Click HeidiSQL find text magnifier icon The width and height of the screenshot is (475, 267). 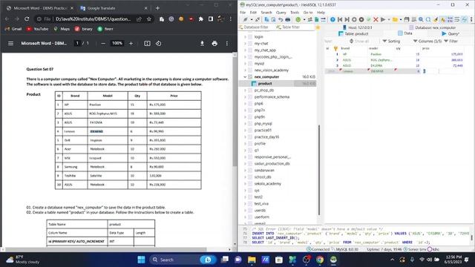coord(421,19)
